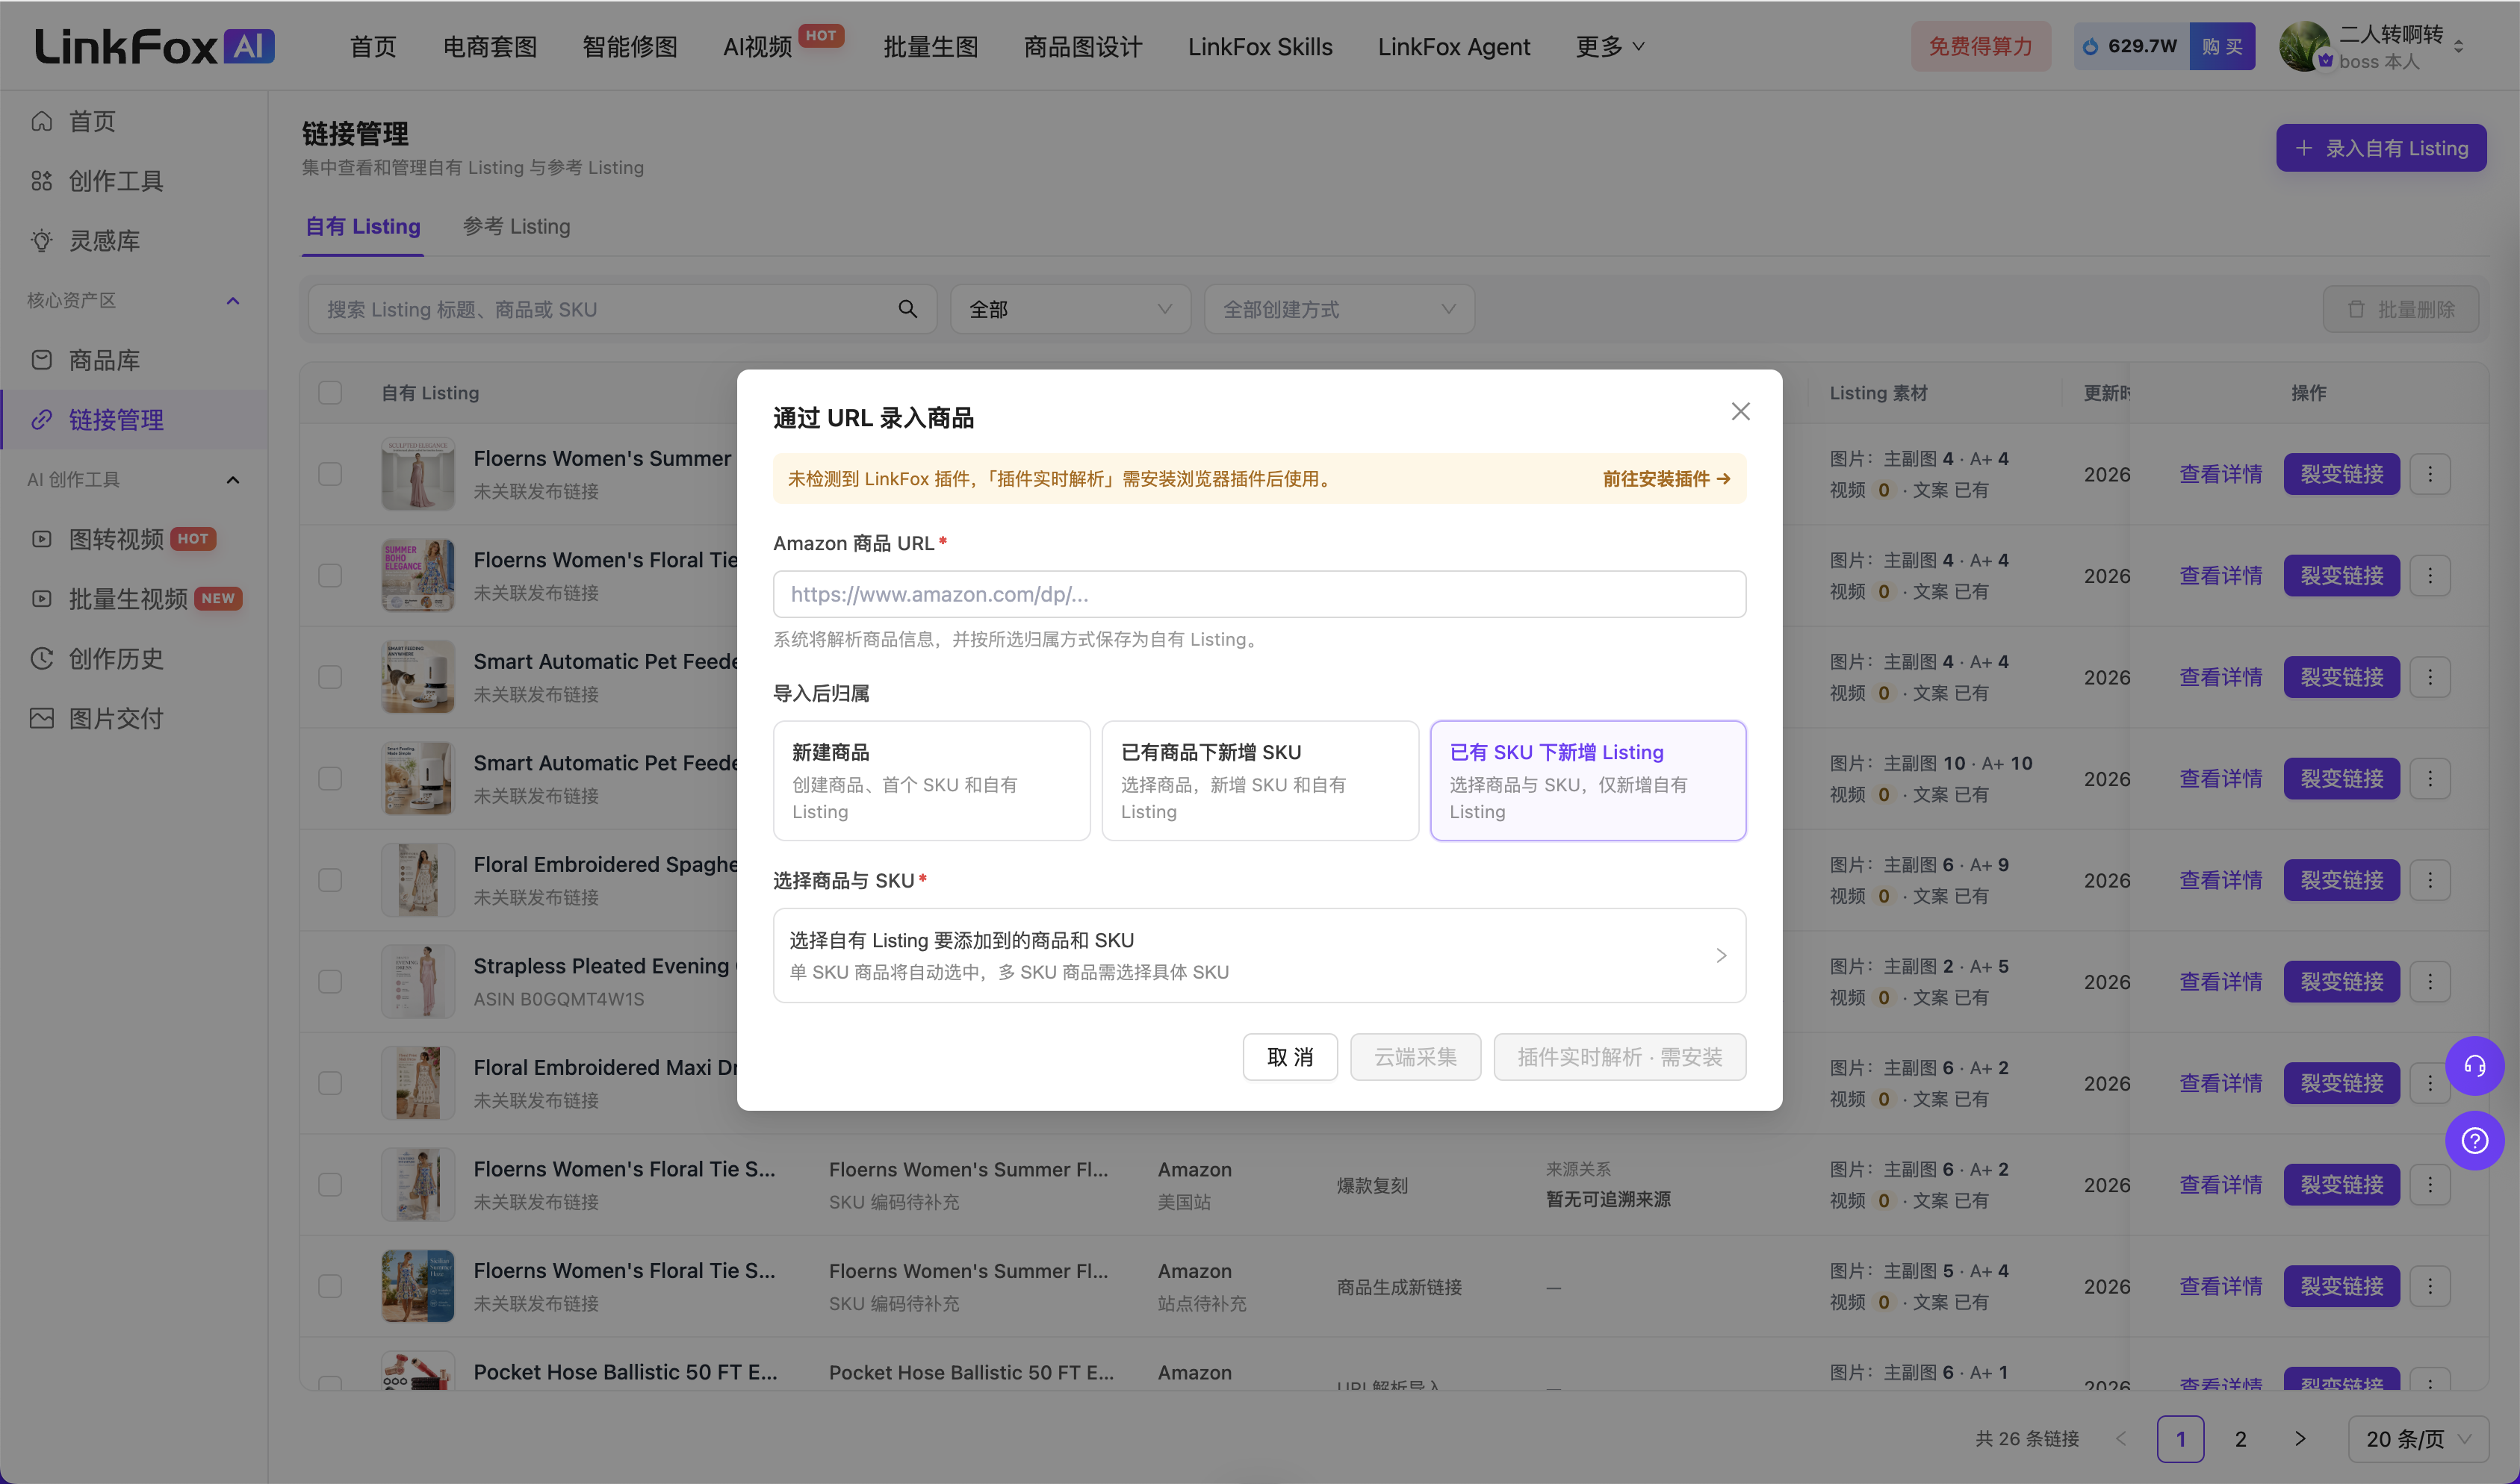Viewport: 2520px width, 1484px height.
Task: Click the home icon in the sidebar
Action: tap(41, 121)
